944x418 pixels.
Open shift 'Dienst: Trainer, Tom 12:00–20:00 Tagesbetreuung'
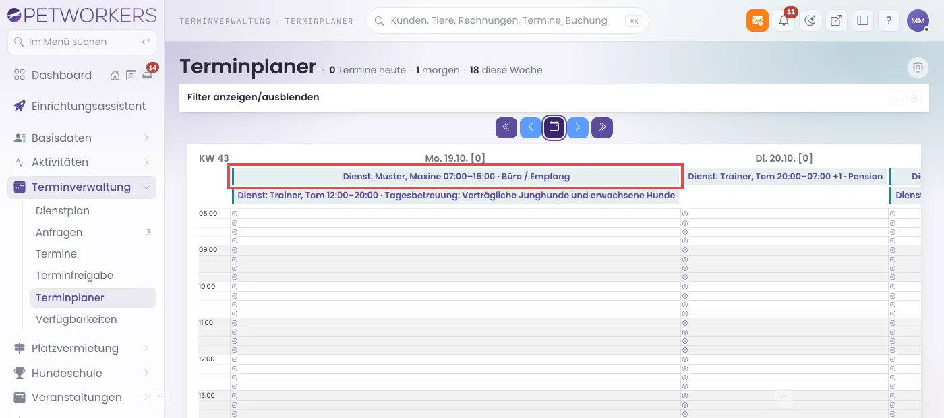pos(456,195)
